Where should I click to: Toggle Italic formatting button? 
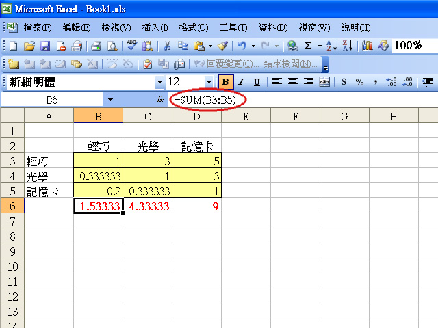coord(242,82)
